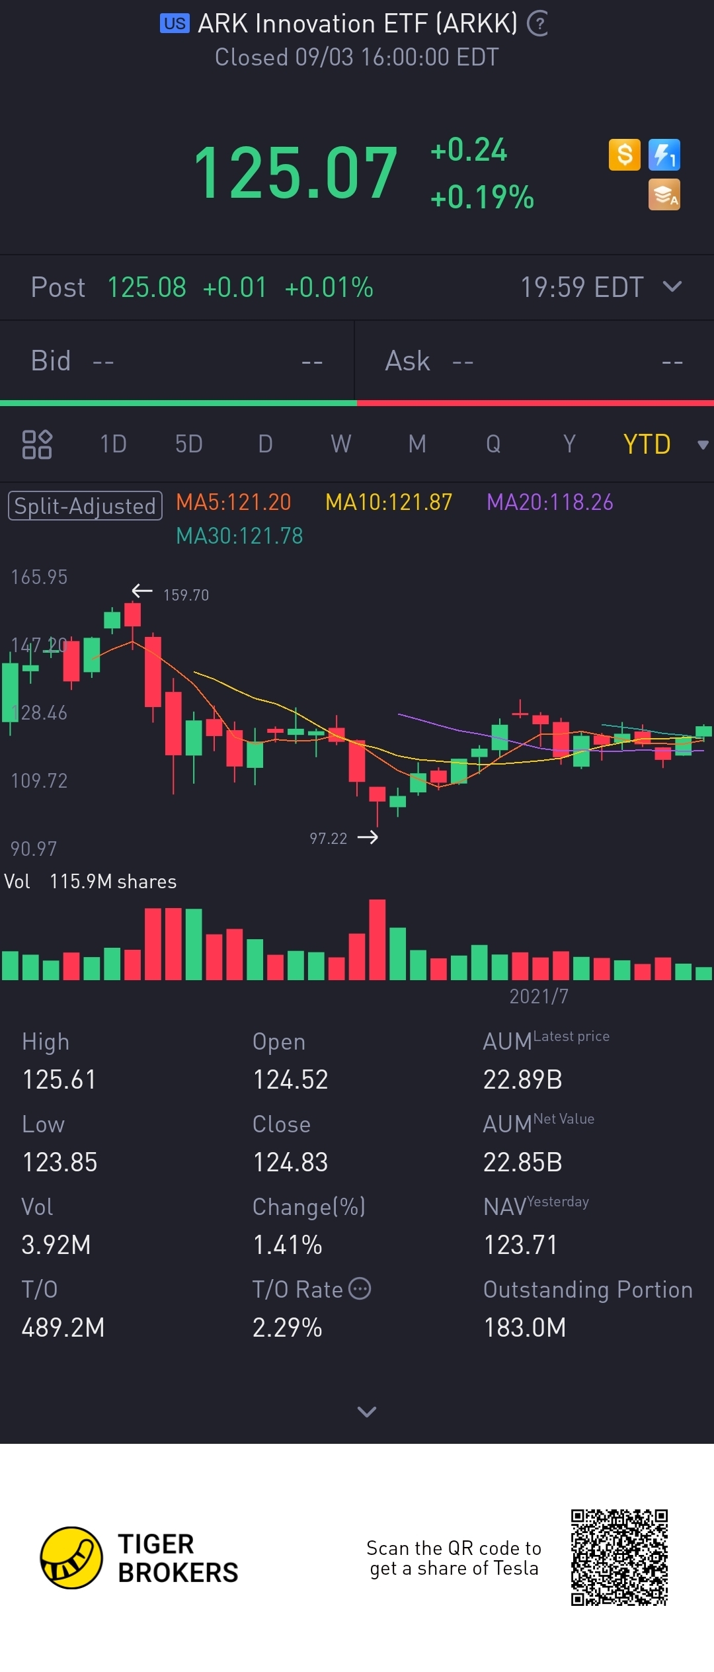Tap the 2021/7 date axis label
714x1672 pixels.
539,996
